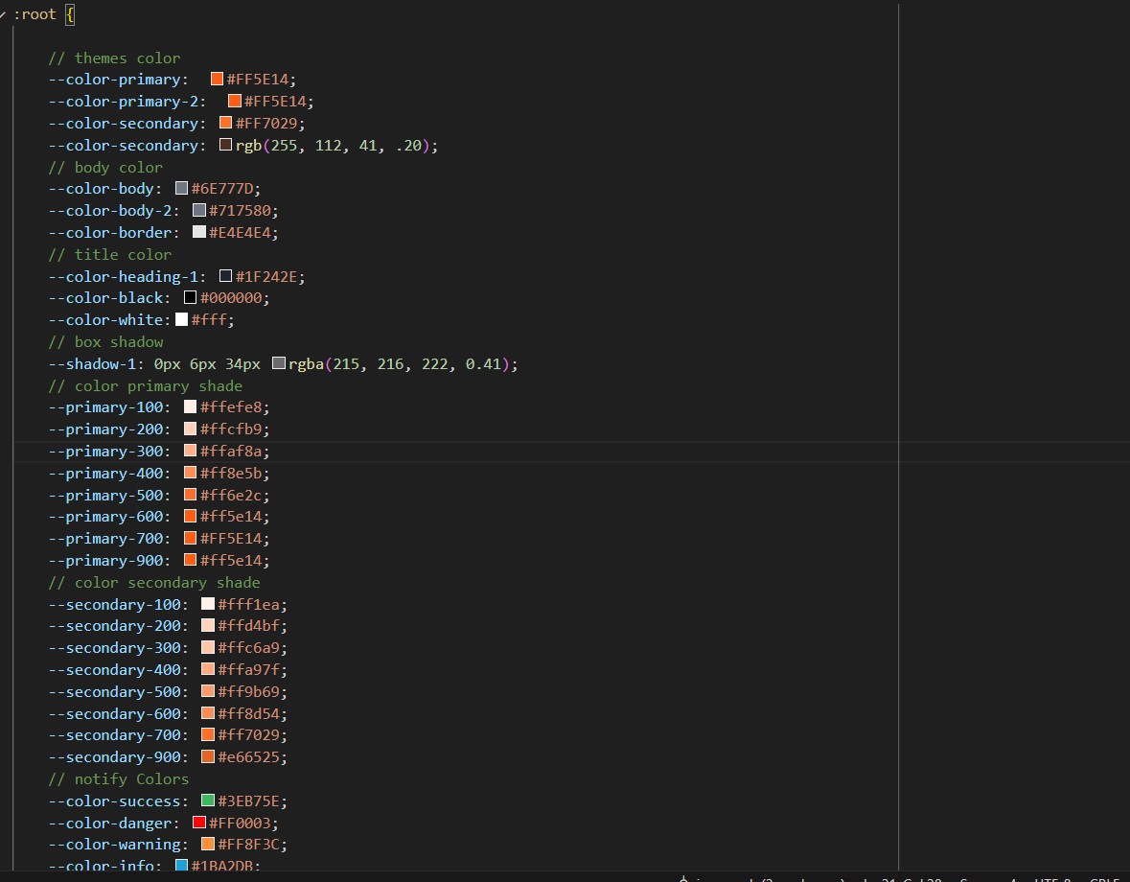Click the rgba swatch in --shadow-1
The image size is (1130, 882).
[x=280, y=363]
